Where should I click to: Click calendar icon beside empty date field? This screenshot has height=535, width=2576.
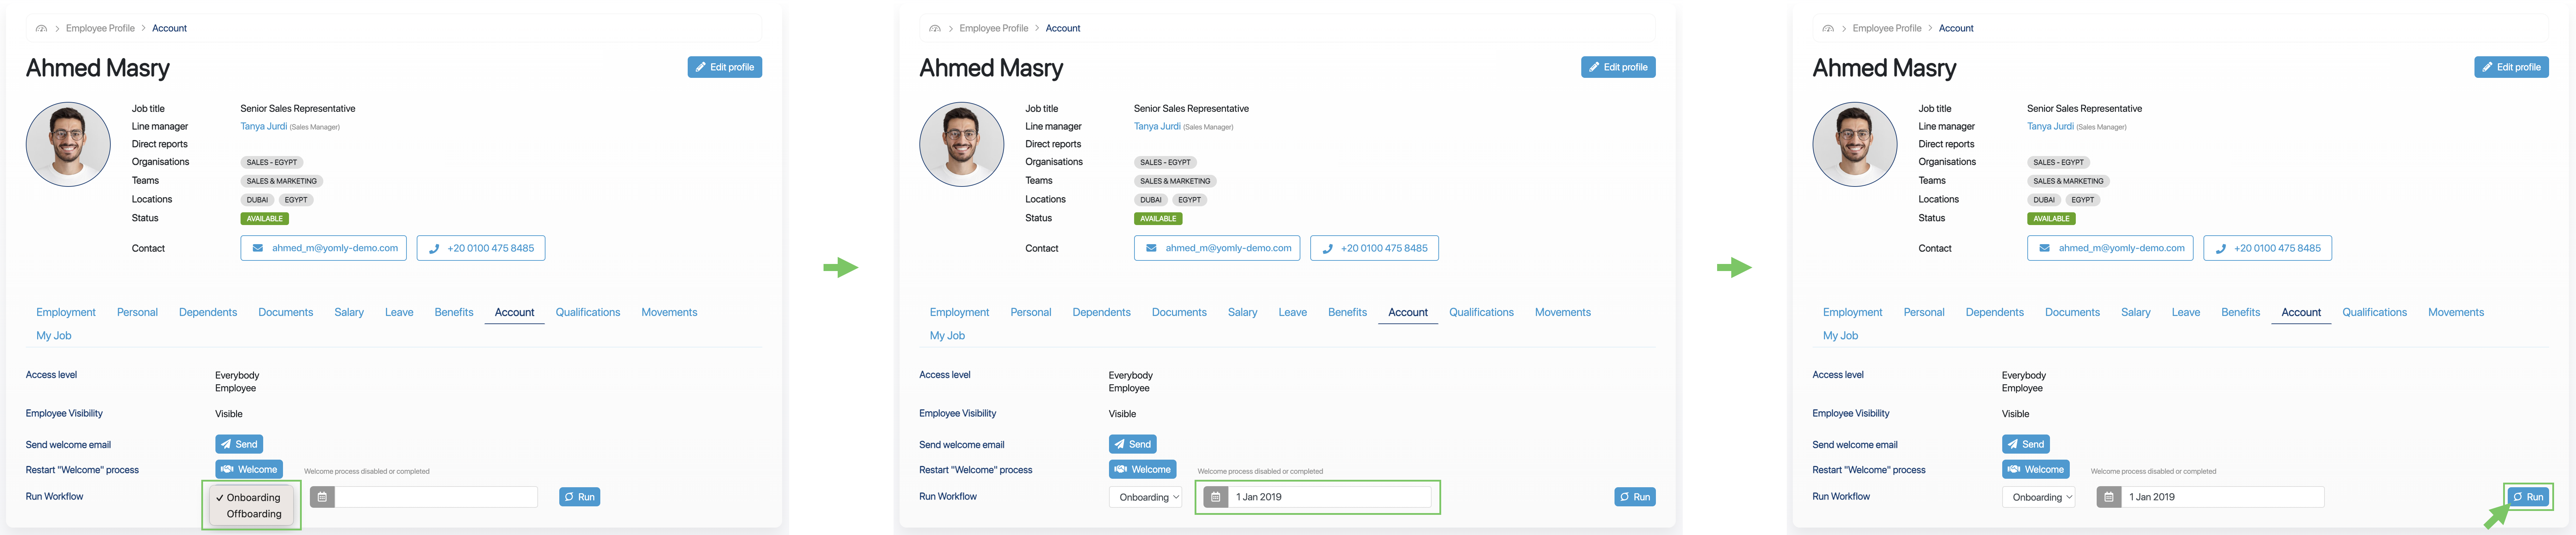[x=322, y=497]
